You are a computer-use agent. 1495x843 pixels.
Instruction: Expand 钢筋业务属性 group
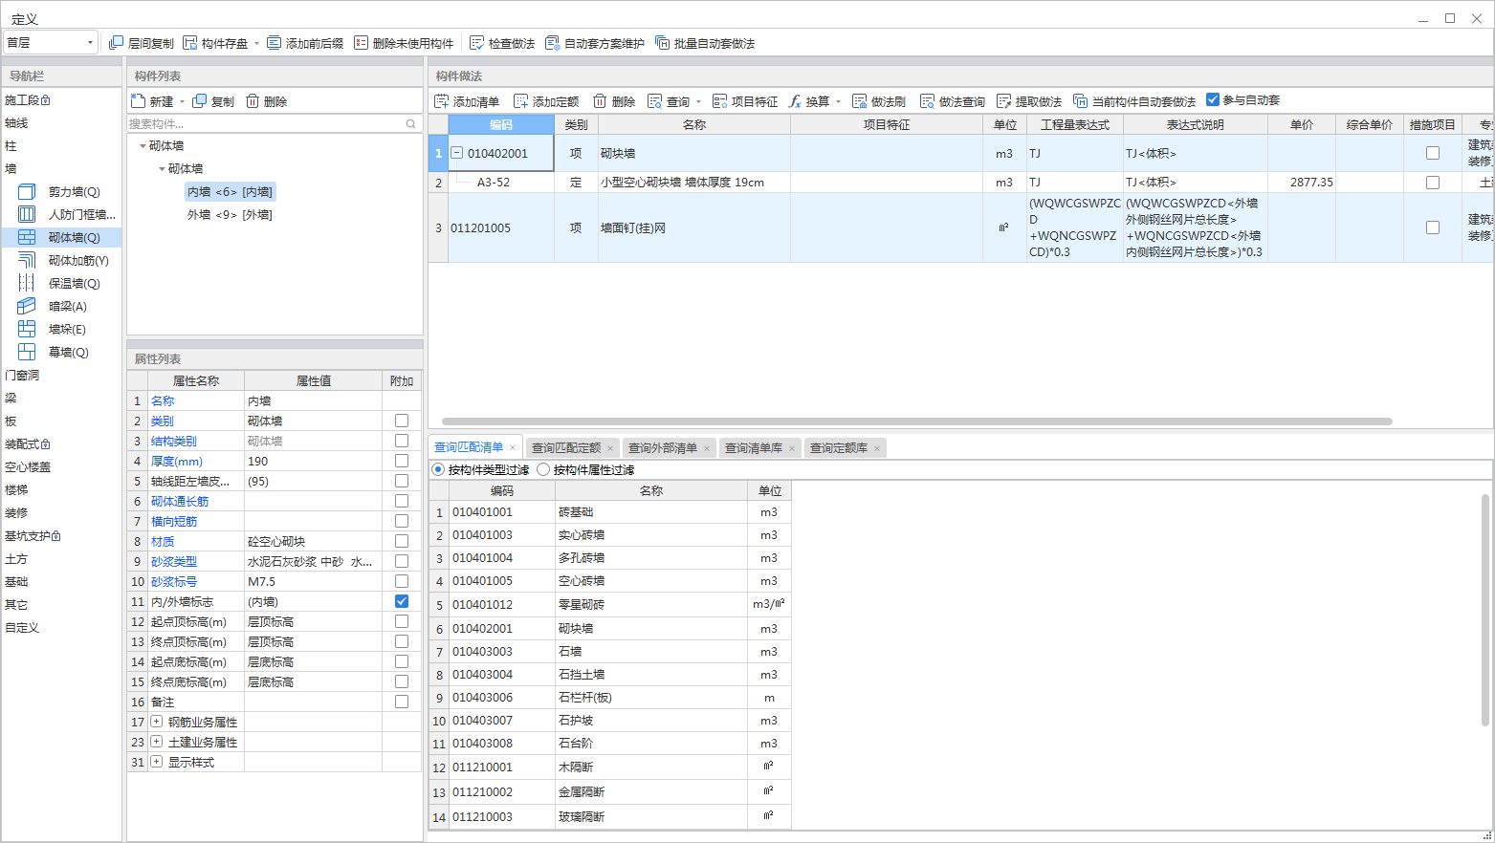click(156, 722)
